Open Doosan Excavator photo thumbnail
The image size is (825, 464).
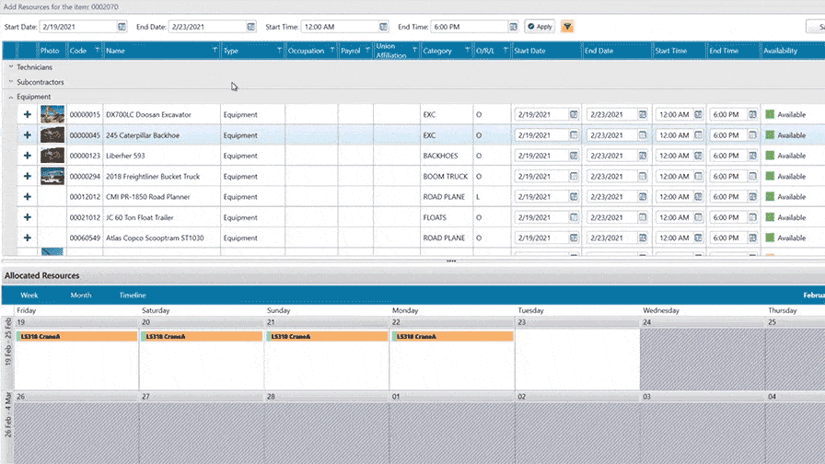(x=52, y=114)
